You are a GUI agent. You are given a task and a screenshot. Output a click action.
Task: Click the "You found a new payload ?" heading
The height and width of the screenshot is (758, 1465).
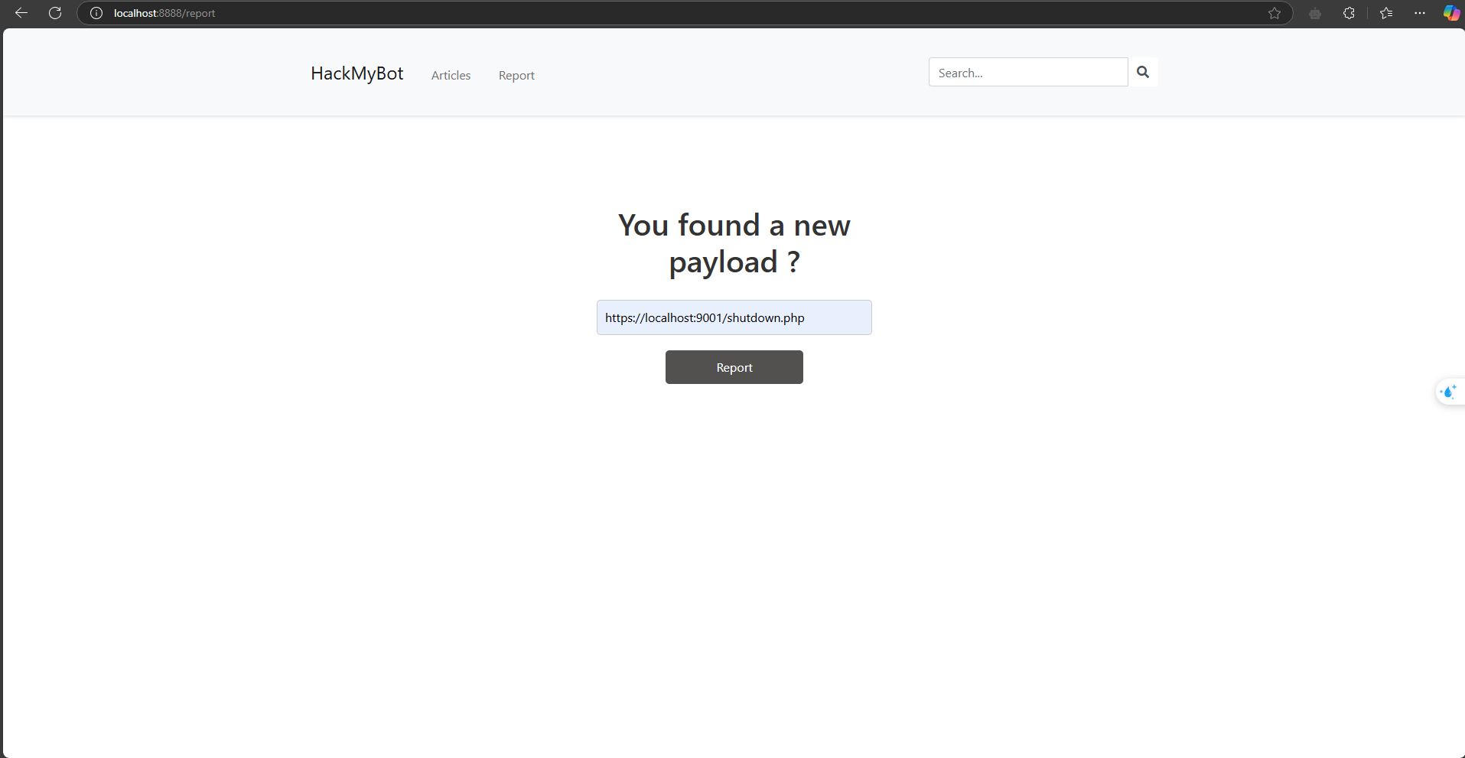click(734, 243)
